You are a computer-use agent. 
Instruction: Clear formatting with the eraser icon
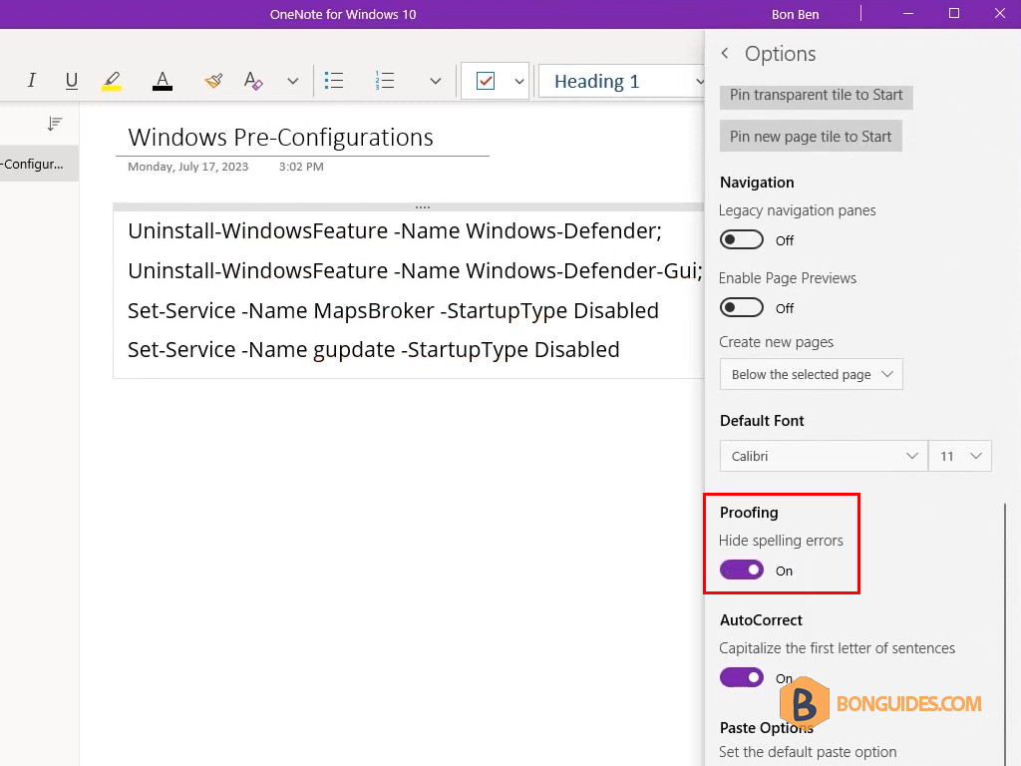(253, 81)
